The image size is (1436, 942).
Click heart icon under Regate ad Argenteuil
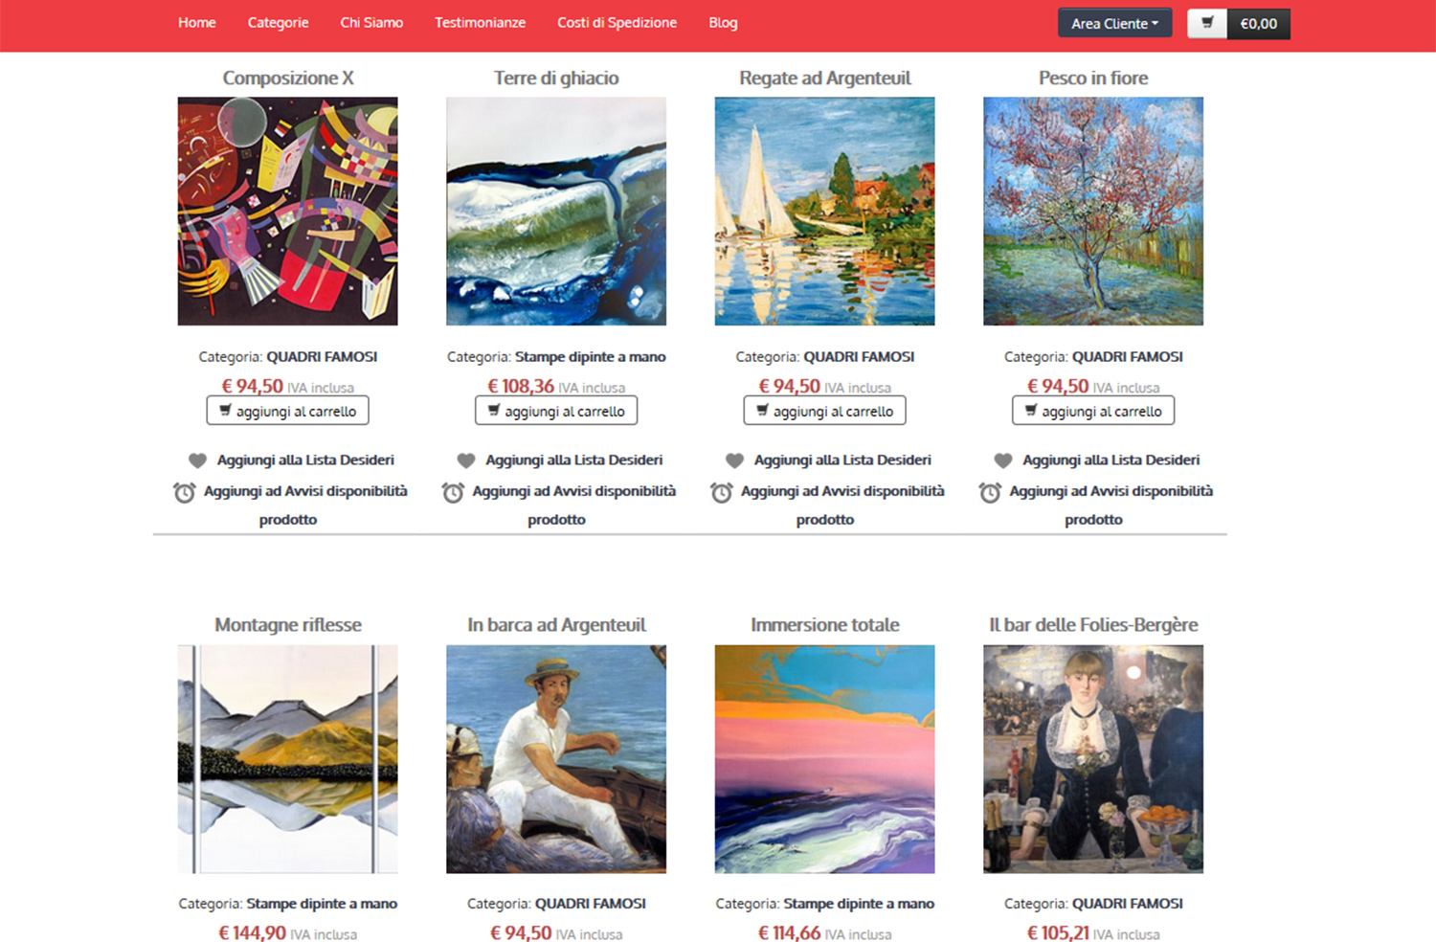click(735, 460)
